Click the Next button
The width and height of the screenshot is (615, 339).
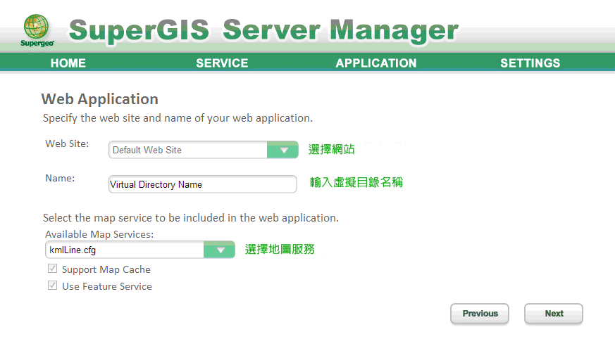pos(554,314)
